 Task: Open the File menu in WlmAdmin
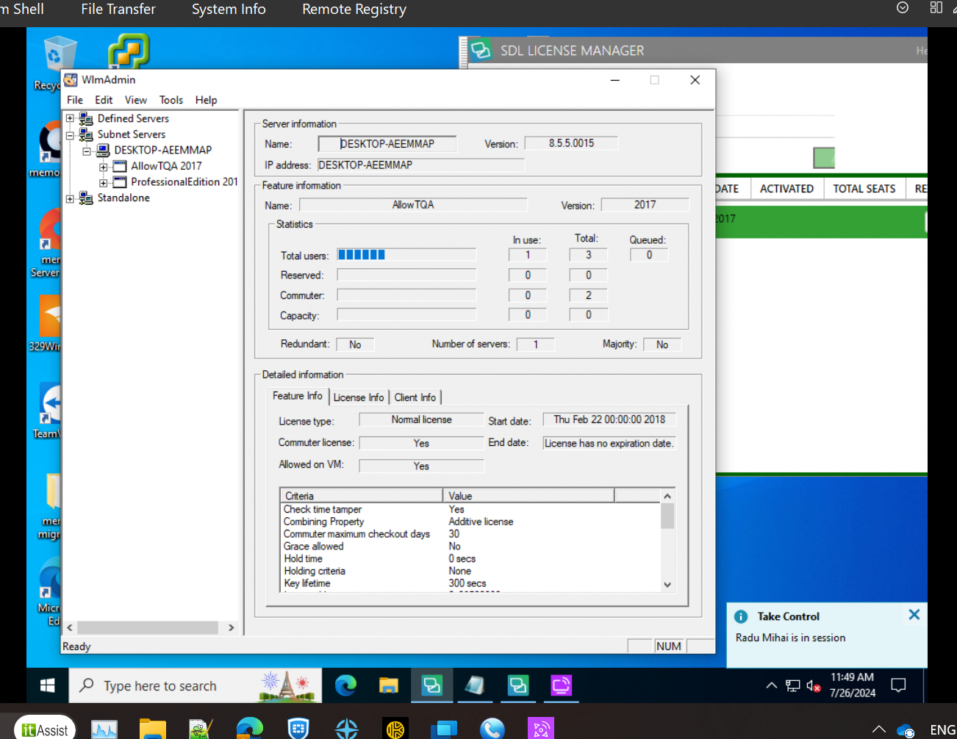click(75, 100)
